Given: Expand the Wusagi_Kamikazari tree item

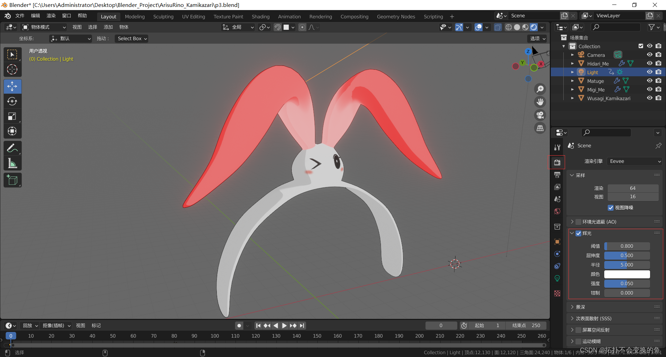Looking at the screenshot, I should click(x=572, y=98).
